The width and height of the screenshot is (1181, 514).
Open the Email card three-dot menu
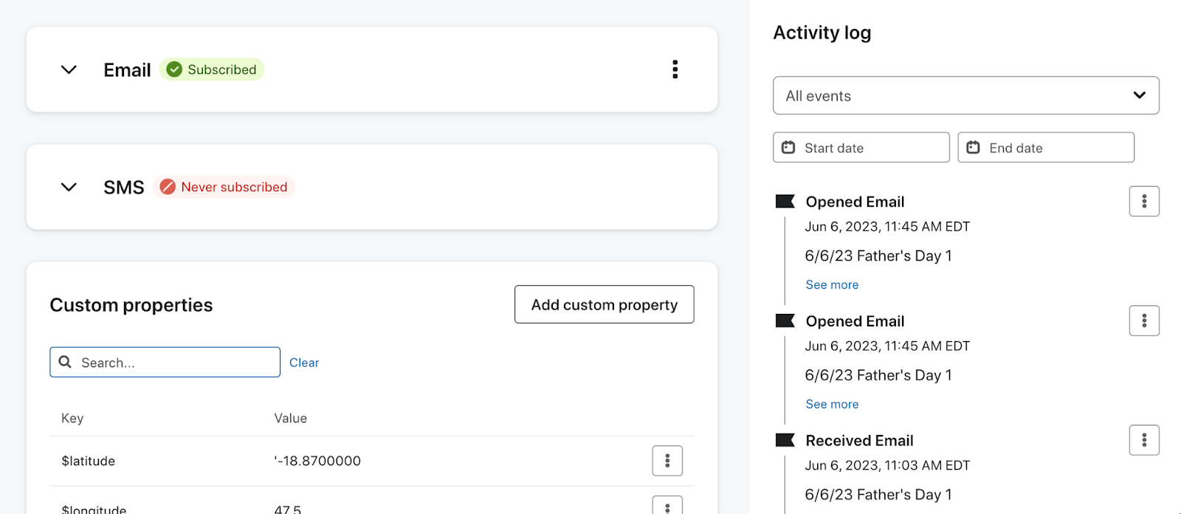point(675,69)
